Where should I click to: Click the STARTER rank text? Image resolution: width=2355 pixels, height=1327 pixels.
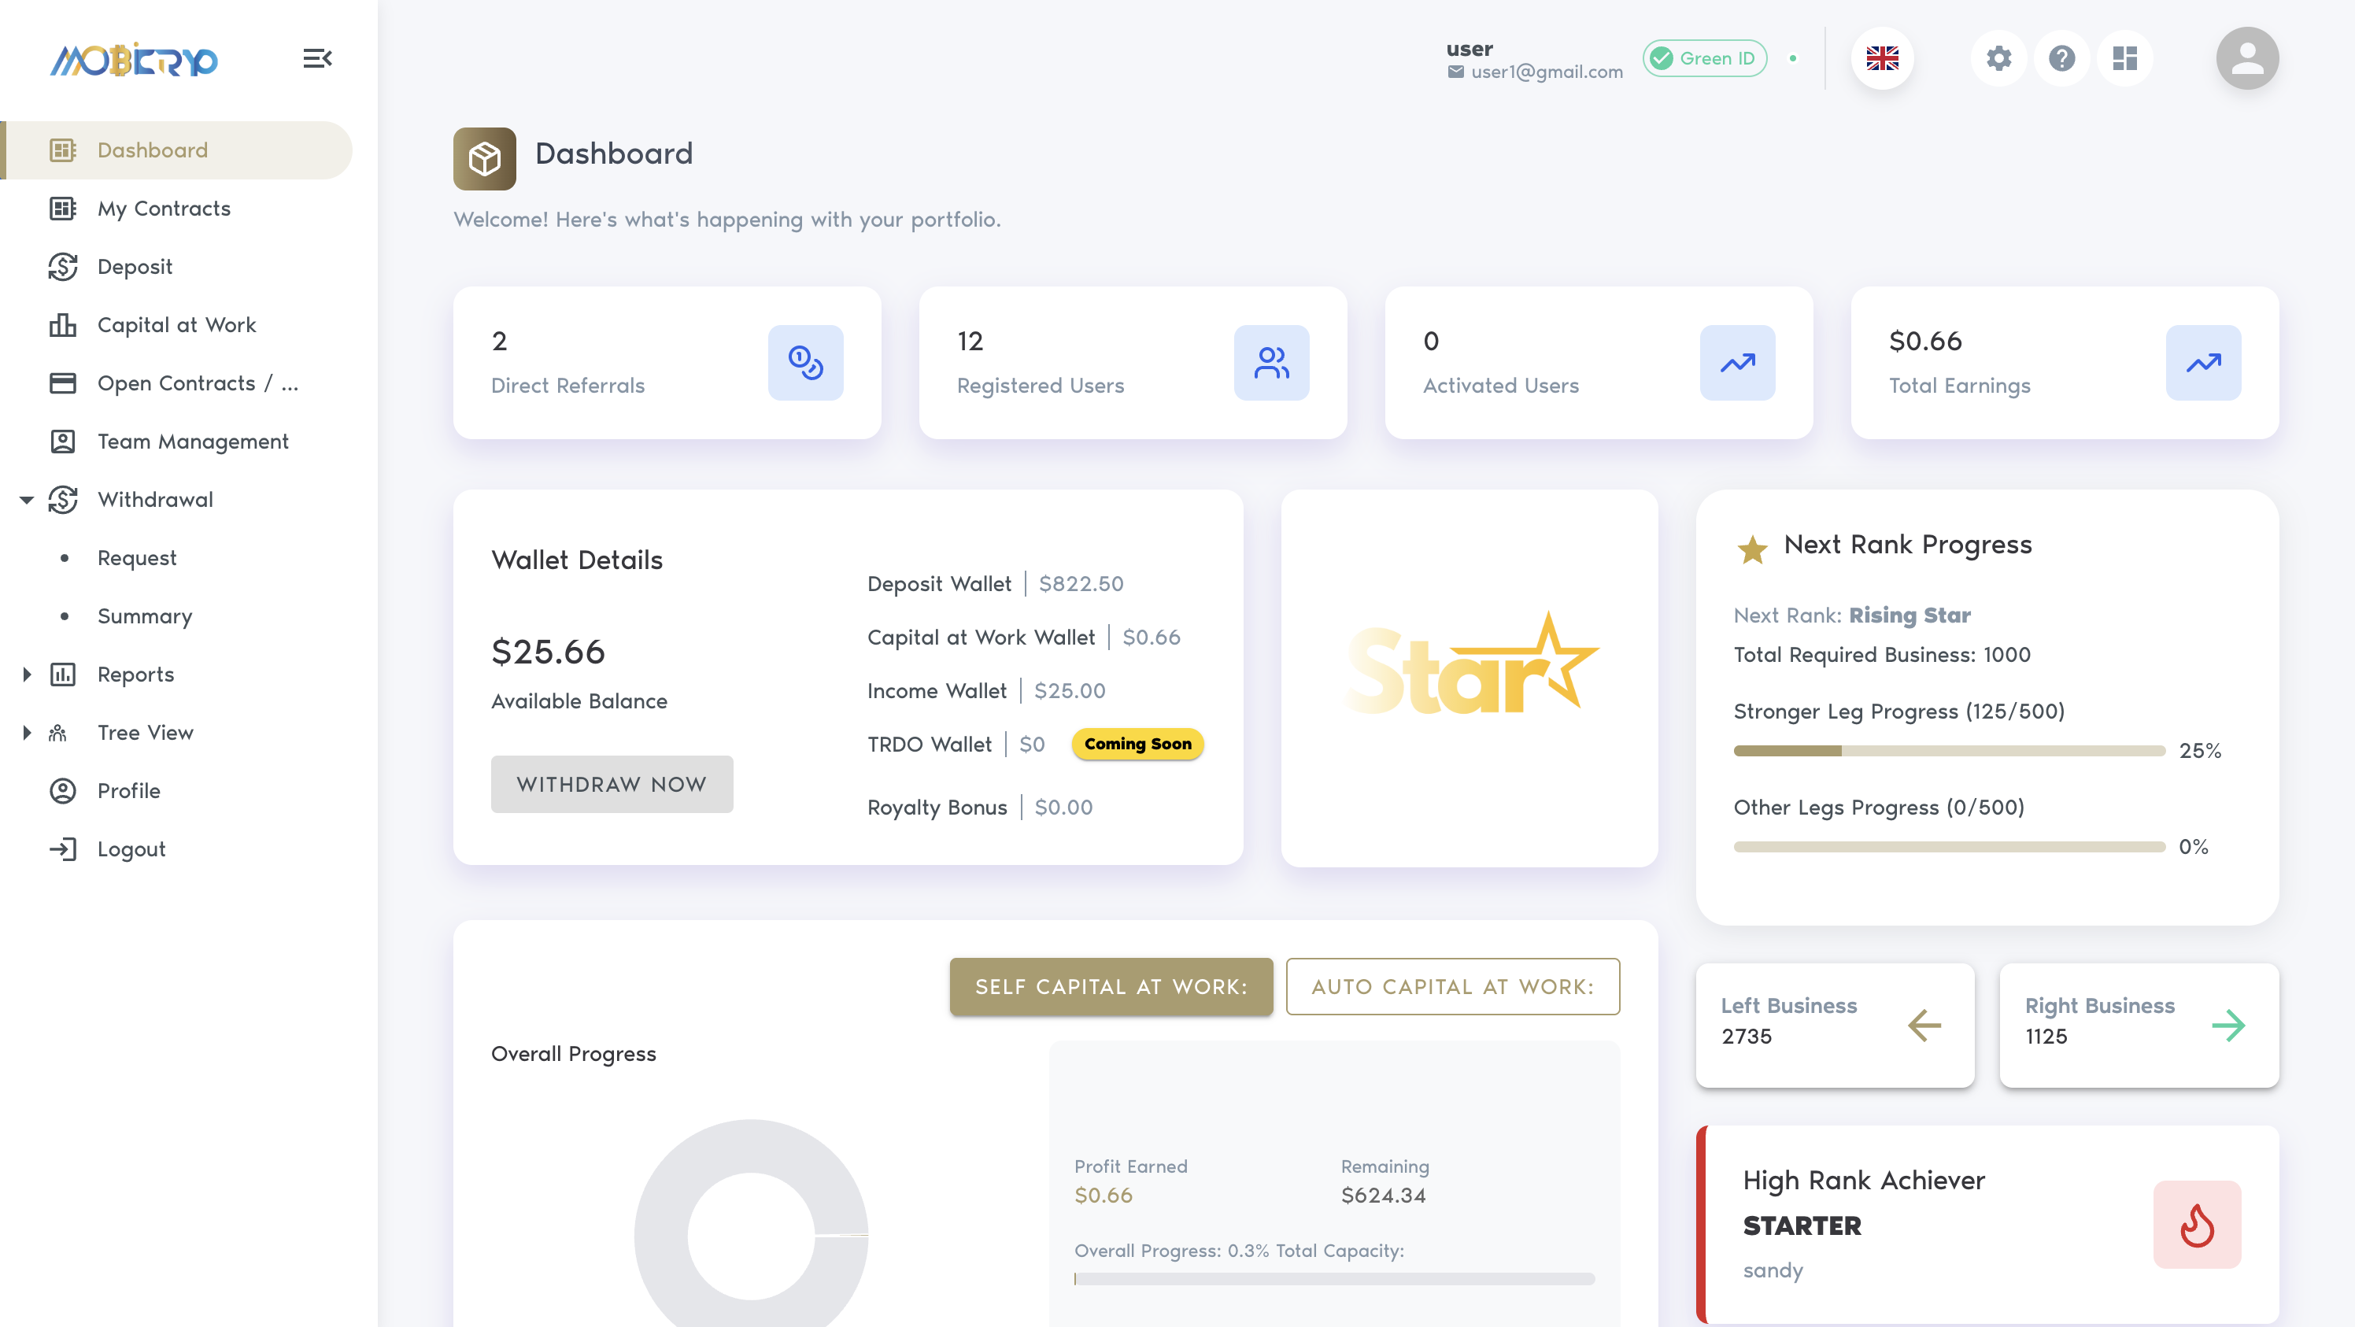coord(1801,1225)
